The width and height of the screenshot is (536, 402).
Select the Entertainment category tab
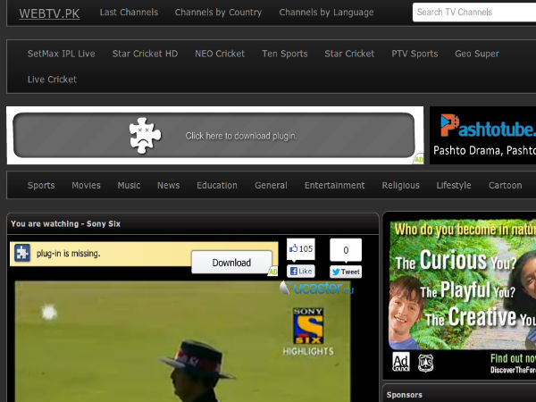click(x=334, y=185)
